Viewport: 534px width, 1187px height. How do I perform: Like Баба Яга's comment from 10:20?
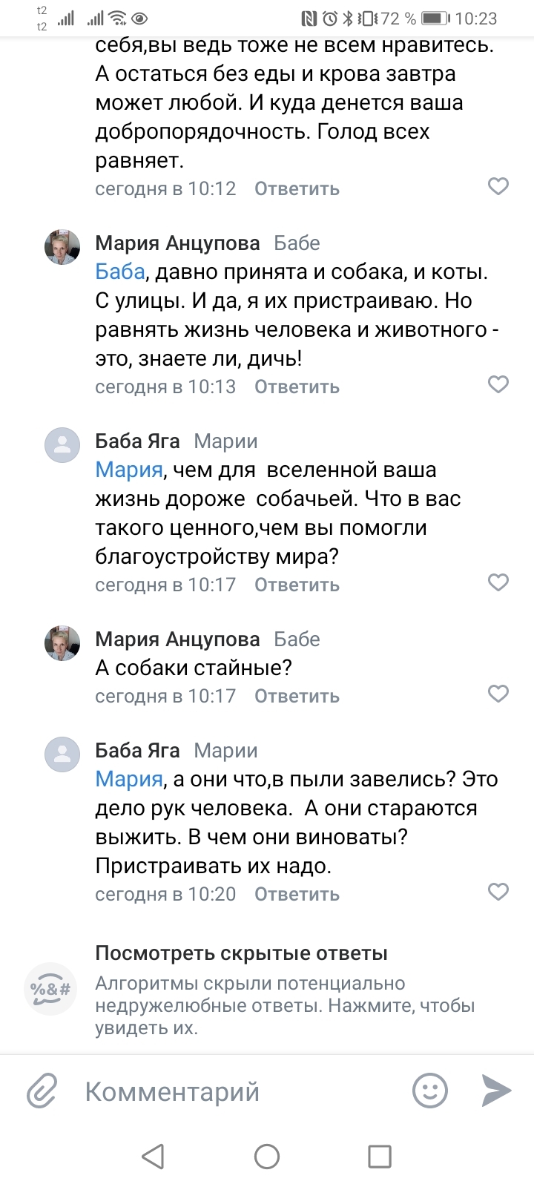tap(498, 892)
